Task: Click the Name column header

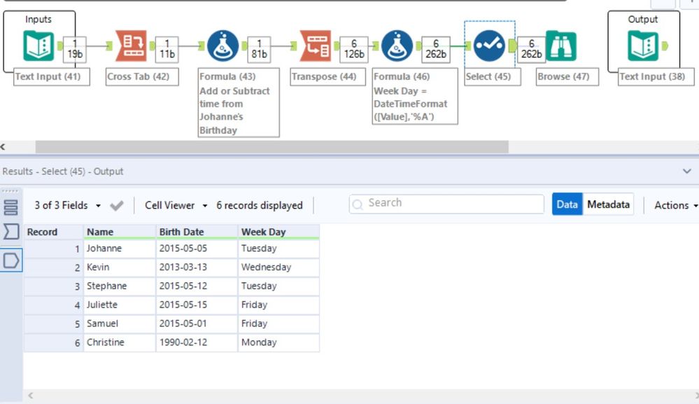Action: [x=120, y=232]
